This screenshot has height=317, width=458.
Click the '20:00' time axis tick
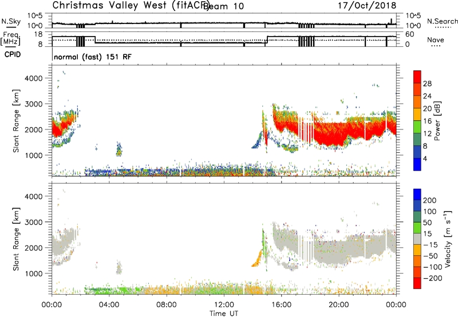(x=338, y=305)
